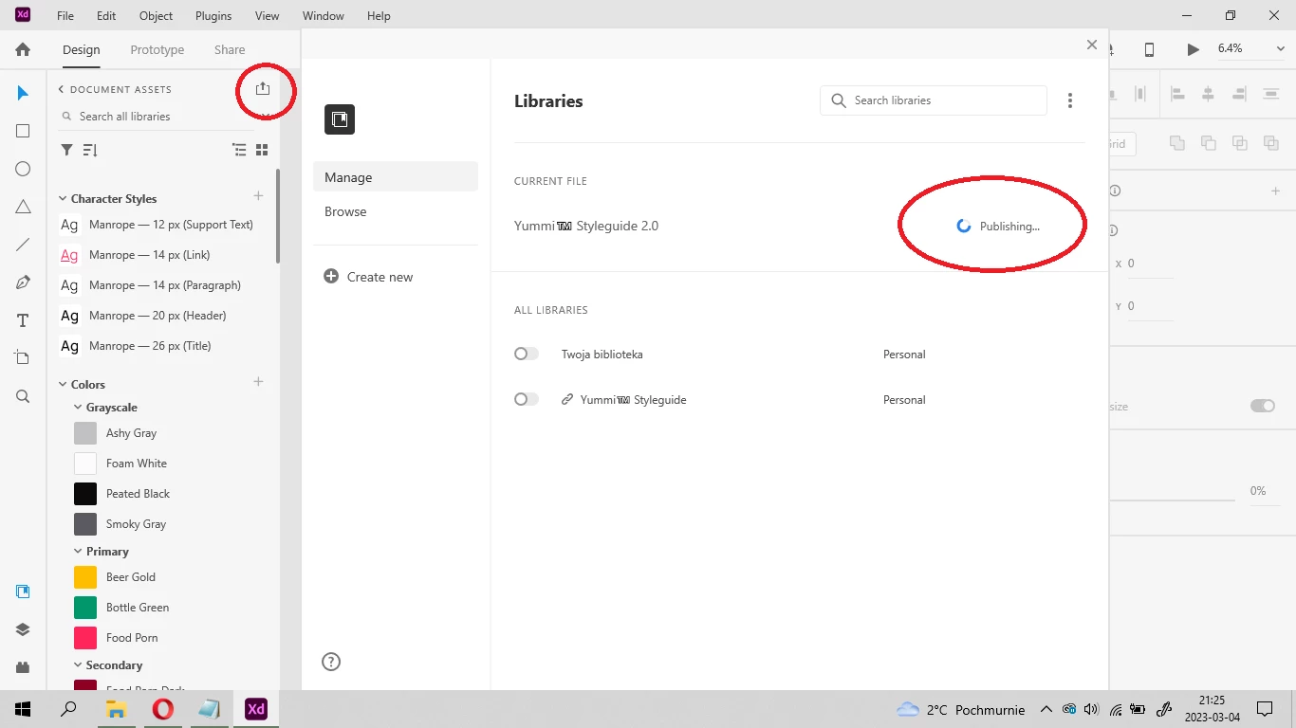Switch assets to list view

coord(239,150)
